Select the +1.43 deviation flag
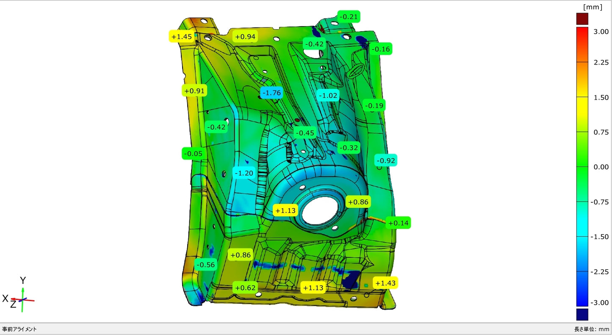 point(385,283)
